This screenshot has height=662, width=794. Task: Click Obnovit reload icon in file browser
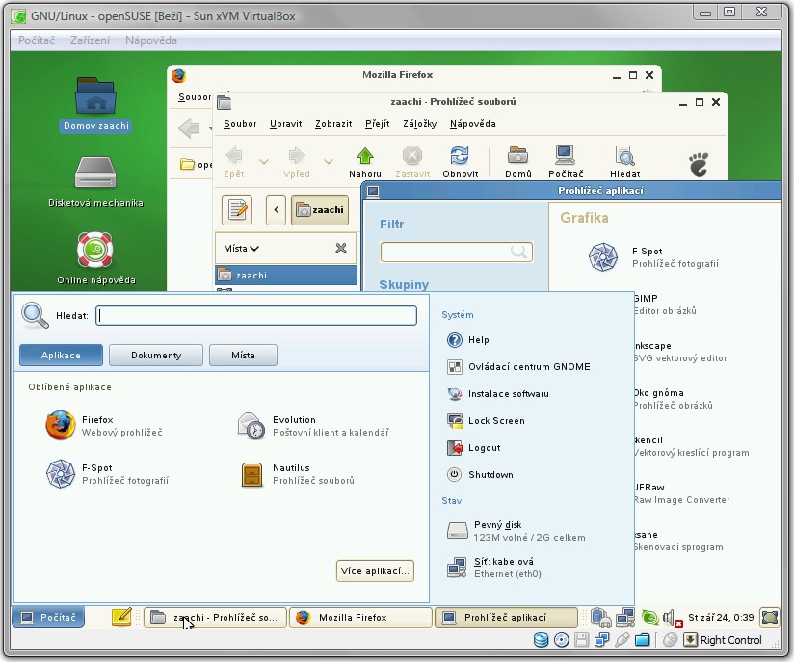coord(460,162)
